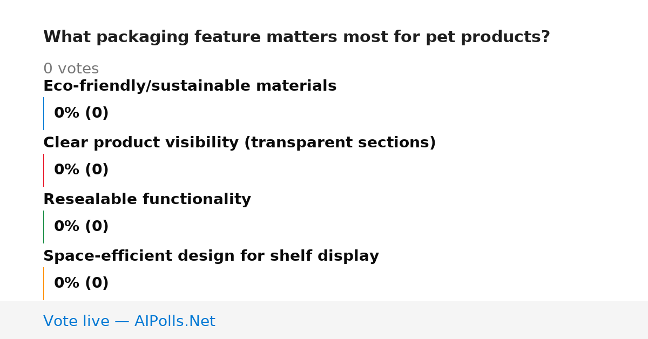Select the Eco-friendly/sustainable materials option

pos(190,86)
